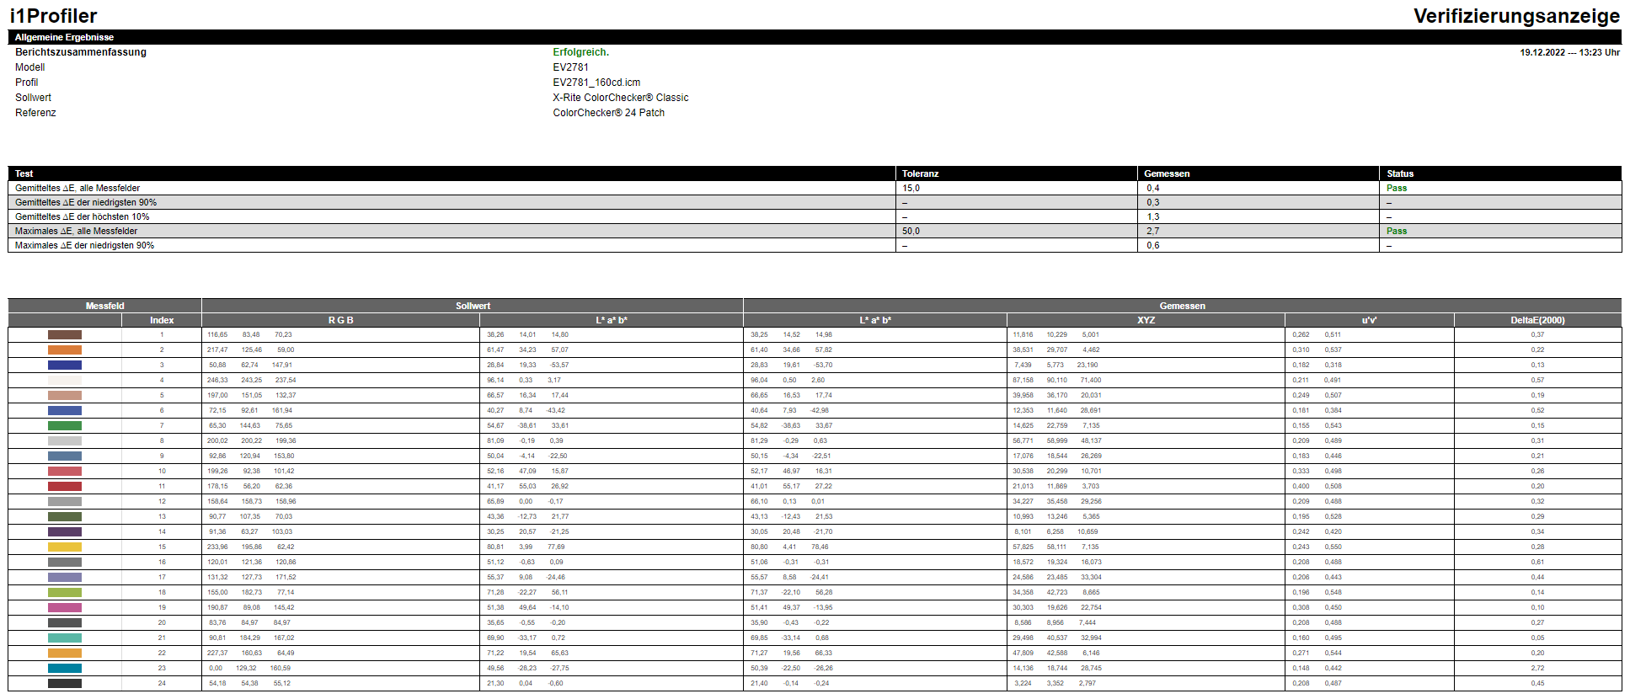Click DeltaE value 2,72 in row 23
1630x699 pixels.
pyautogui.click(x=1537, y=668)
